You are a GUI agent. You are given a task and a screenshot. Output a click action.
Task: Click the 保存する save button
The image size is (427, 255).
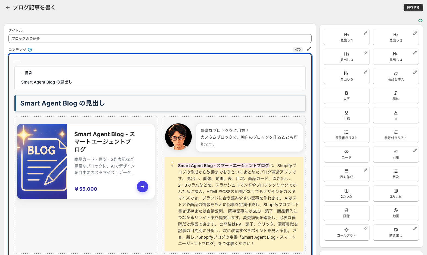pyautogui.click(x=413, y=8)
